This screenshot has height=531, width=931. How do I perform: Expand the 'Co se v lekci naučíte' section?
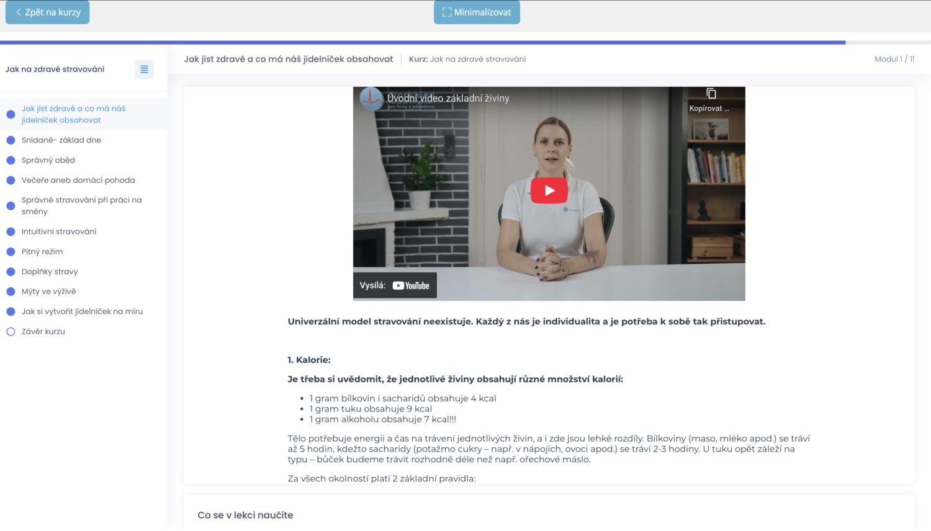(x=245, y=515)
